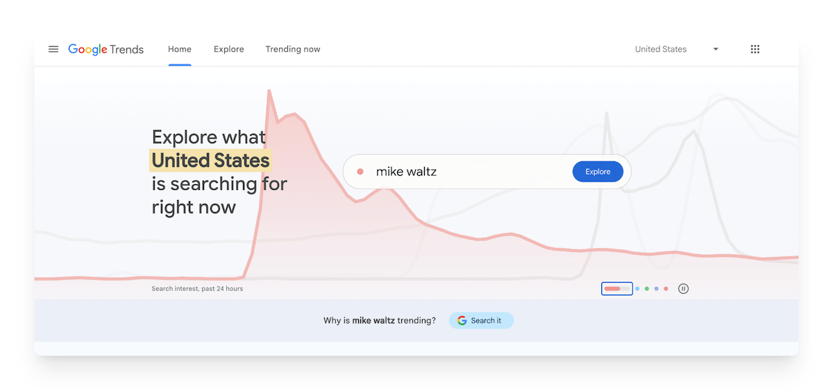Click the active red carousel progress bar

[x=616, y=289]
